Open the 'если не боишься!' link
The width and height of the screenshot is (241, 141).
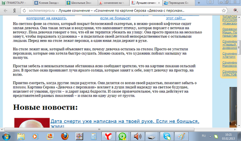(115, 18)
